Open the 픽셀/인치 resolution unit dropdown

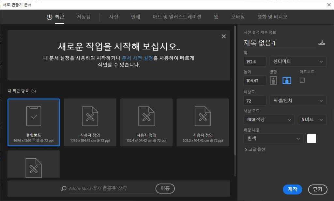[298, 101]
